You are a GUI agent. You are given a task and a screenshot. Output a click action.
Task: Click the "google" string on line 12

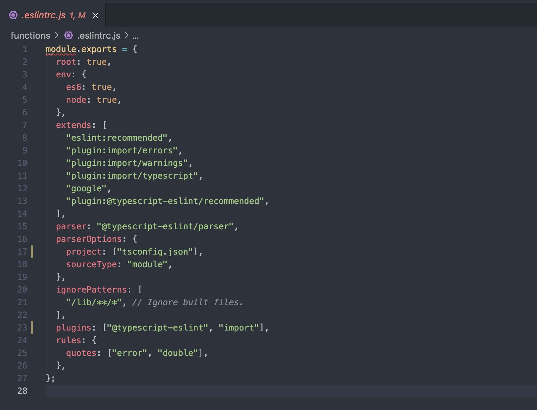click(x=86, y=188)
